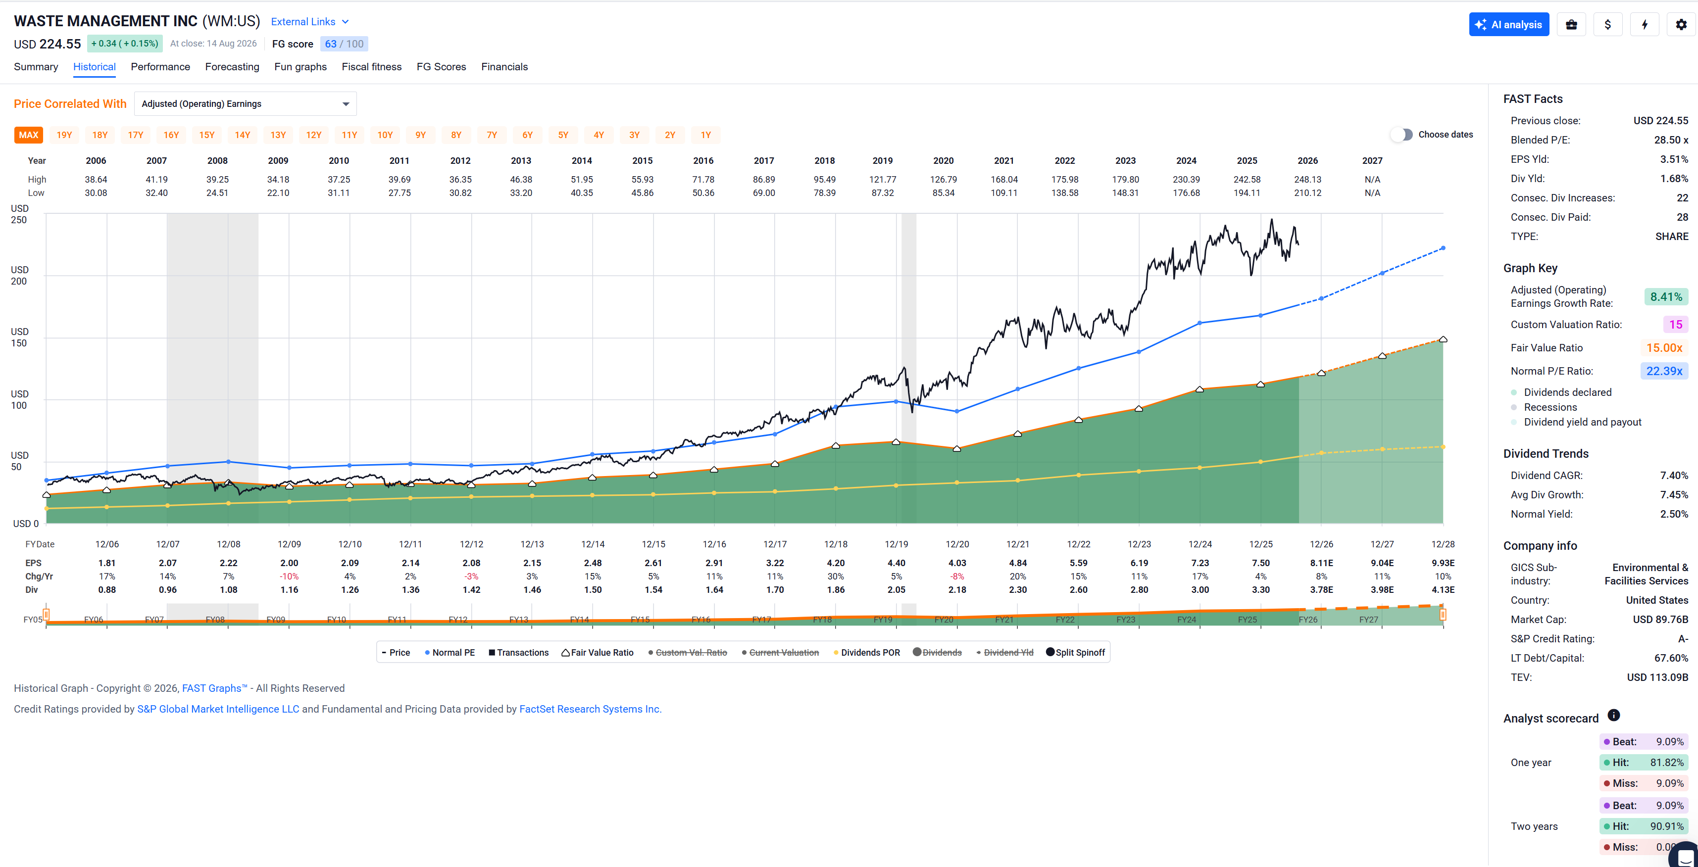Grab the left FY05 range slider handle
Viewport: 1698px width, 867px height.
click(46, 615)
